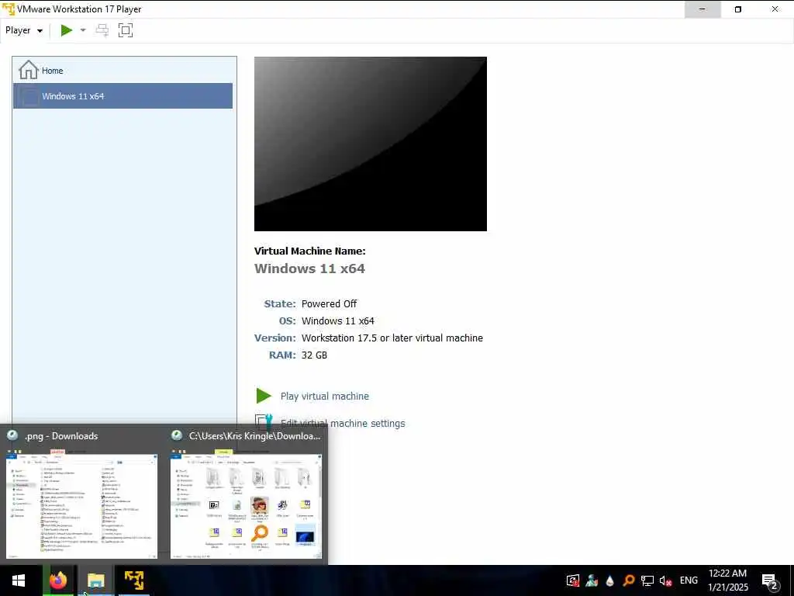The image size is (794, 596).
Task: Minimize the VMware Workstation Player window
Action: pyautogui.click(x=703, y=9)
